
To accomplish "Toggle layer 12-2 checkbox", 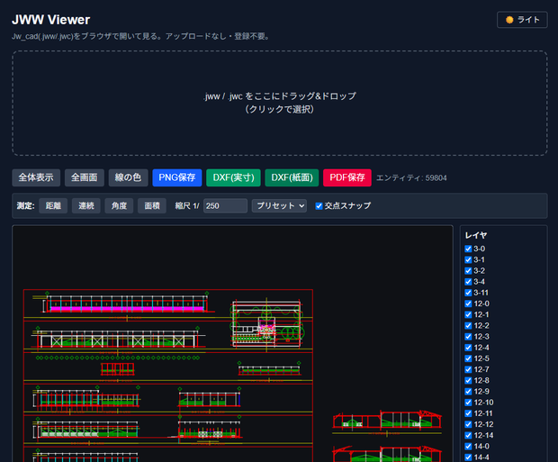I will click(468, 326).
